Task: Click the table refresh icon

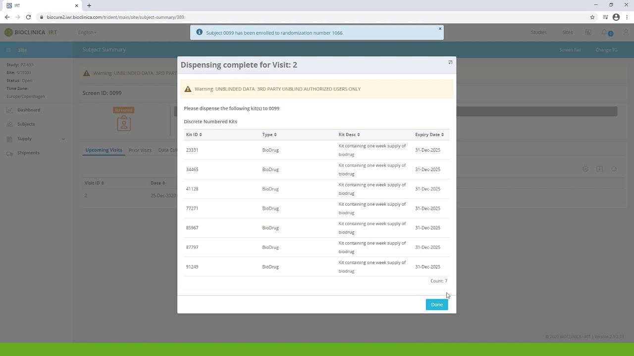Action: click(x=614, y=169)
